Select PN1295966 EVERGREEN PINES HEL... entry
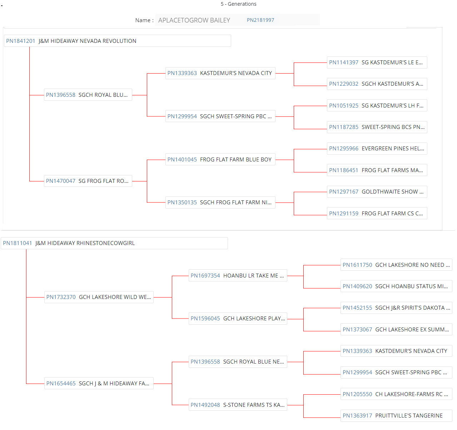Image resolution: width=457 pixels, height=430 pixels. pos(376,149)
